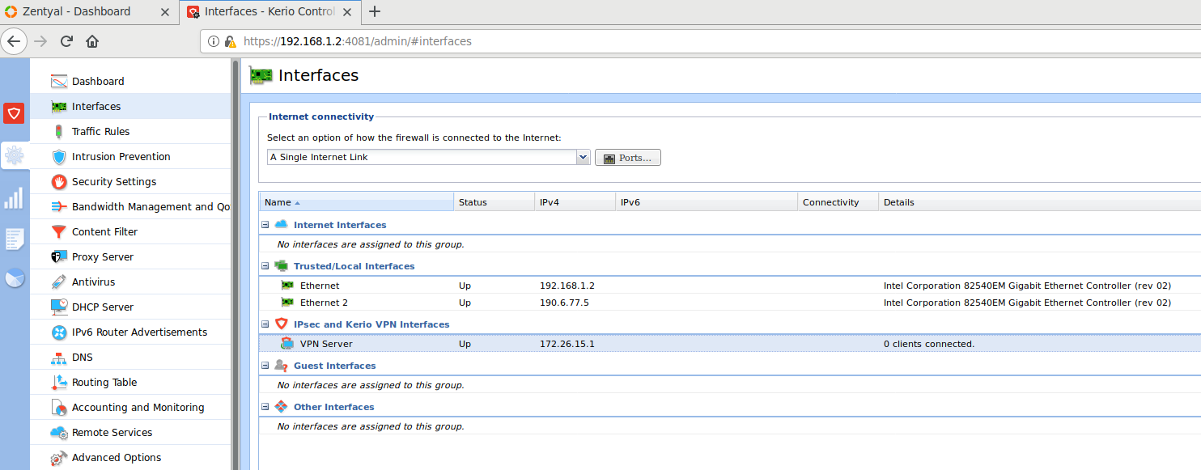Click the DHCP Server monitor icon

pos(59,307)
